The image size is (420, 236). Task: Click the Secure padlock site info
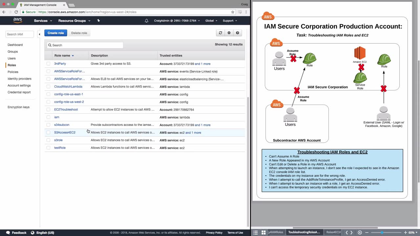click(28, 12)
